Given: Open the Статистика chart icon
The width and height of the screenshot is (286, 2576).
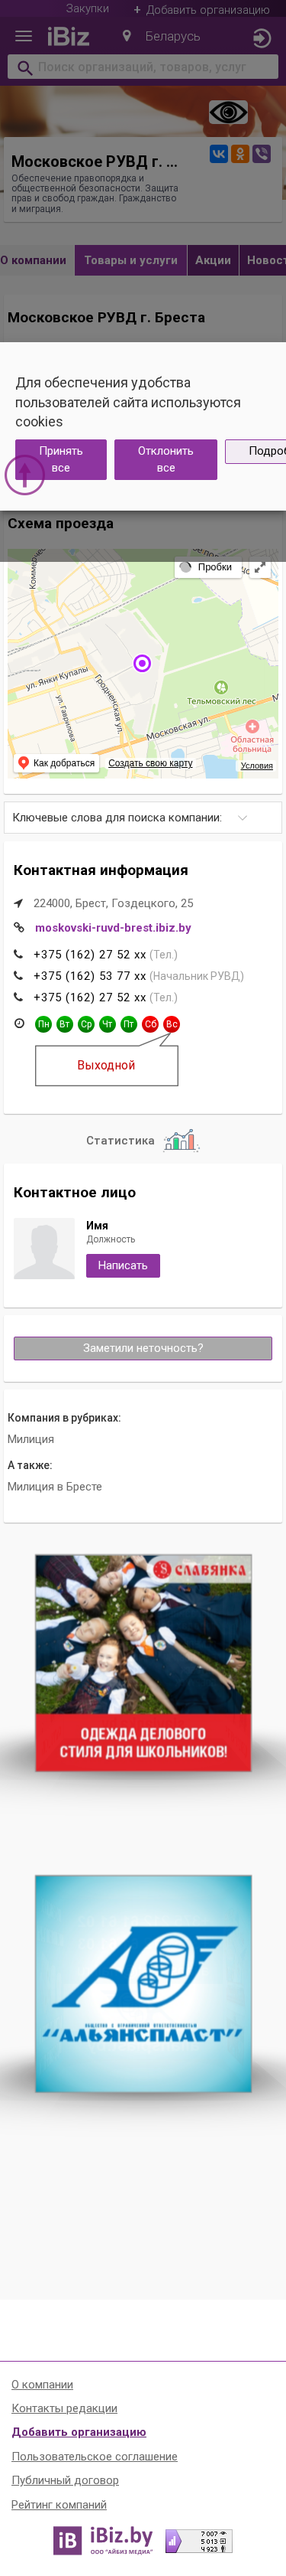Looking at the screenshot, I should click(x=182, y=1140).
